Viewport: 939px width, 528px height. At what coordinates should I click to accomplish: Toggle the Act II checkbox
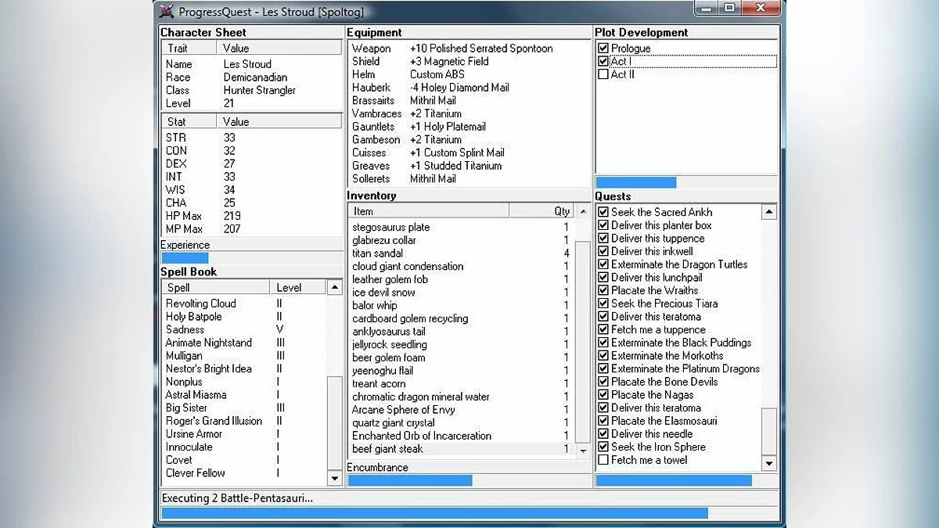(x=603, y=74)
